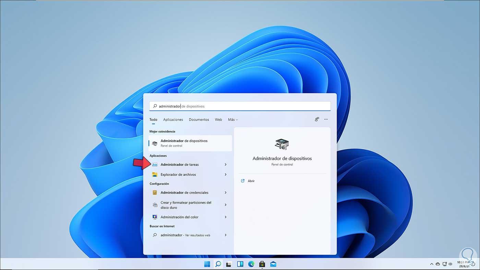Switch to the Aplicaciones tab
This screenshot has width=480, height=270.
pos(173,120)
